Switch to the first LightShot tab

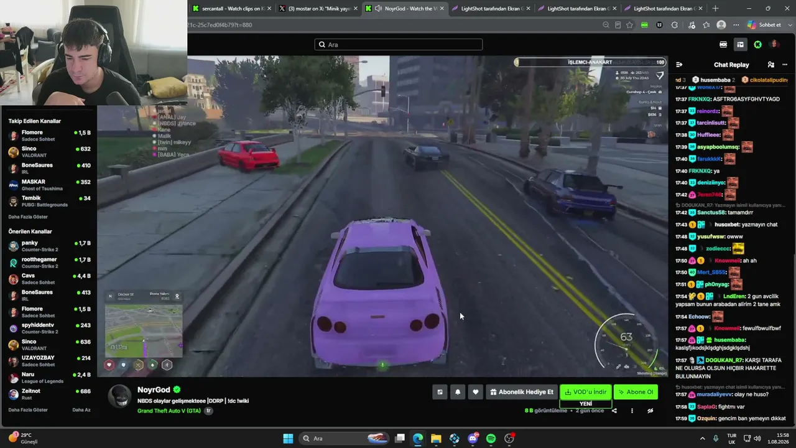[490, 9]
